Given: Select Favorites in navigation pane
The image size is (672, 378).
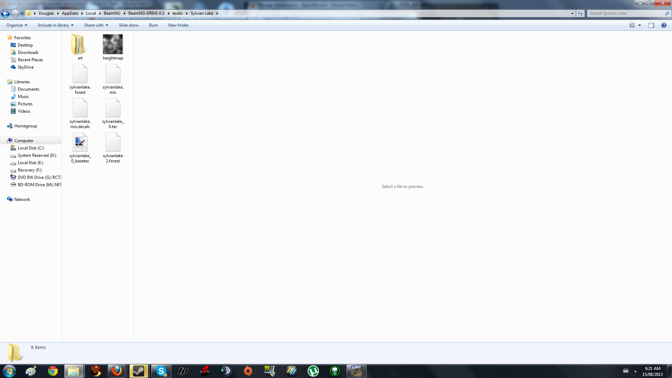Looking at the screenshot, I should 22,38.
